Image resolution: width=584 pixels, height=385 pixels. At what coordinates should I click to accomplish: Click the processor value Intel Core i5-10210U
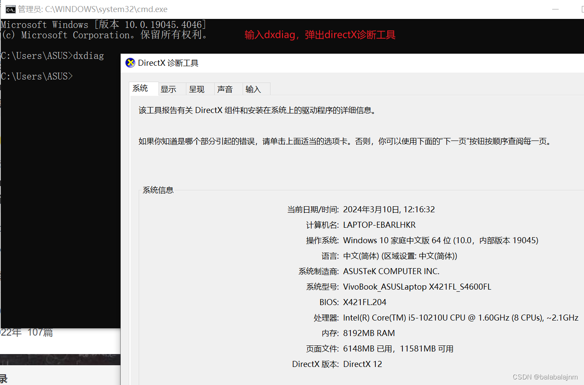tap(461, 318)
